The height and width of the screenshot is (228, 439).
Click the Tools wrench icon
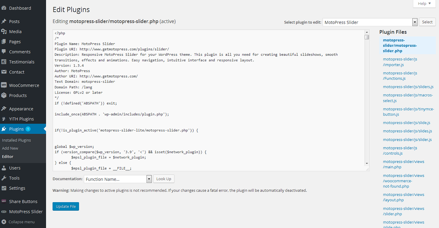tap(4, 178)
